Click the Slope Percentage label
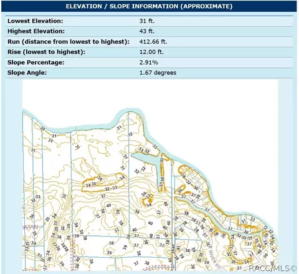The image size is (299, 274). [x=36, y=62]
